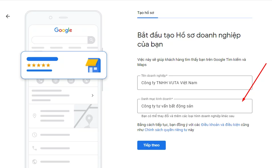This screenshot has height=168, width=272.
Task: Click the globe icon at the mockup bottom
Action: coord(34,161)
